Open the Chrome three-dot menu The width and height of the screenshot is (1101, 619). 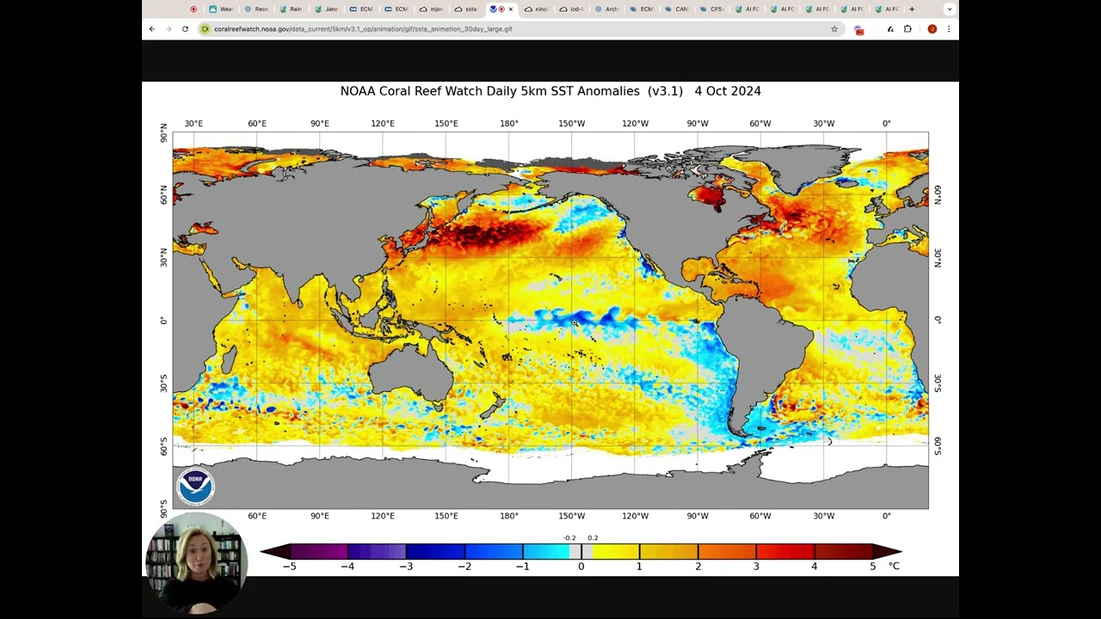click(x=949, y=29)
